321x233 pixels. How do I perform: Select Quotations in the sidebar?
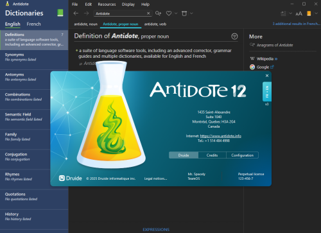coord(34,199)
